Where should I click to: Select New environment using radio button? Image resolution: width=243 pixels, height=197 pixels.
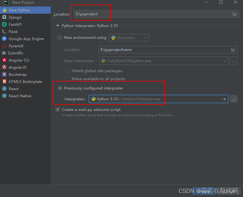point(60,38)
